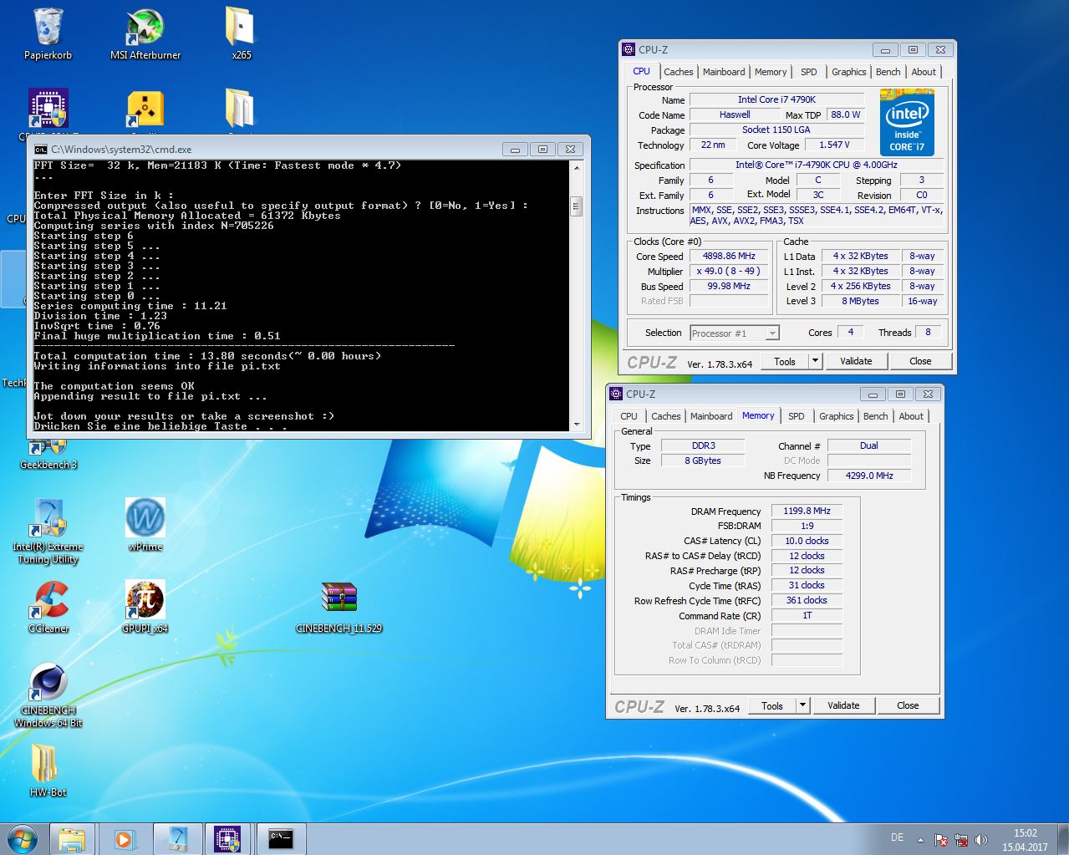Launch Geekbench 3 desktop shortcut
The width and height of the screenshot is (1069, 855).
click(x=48, y=455)
